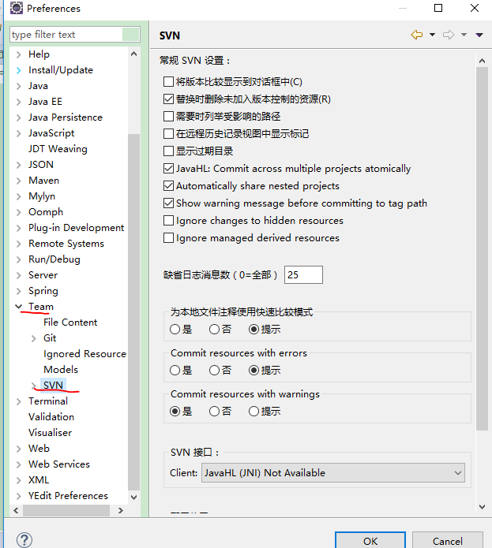Select YEdit Preferences category
The width and height of the screenshot is (492, 548).
click(x=68, y=496)
